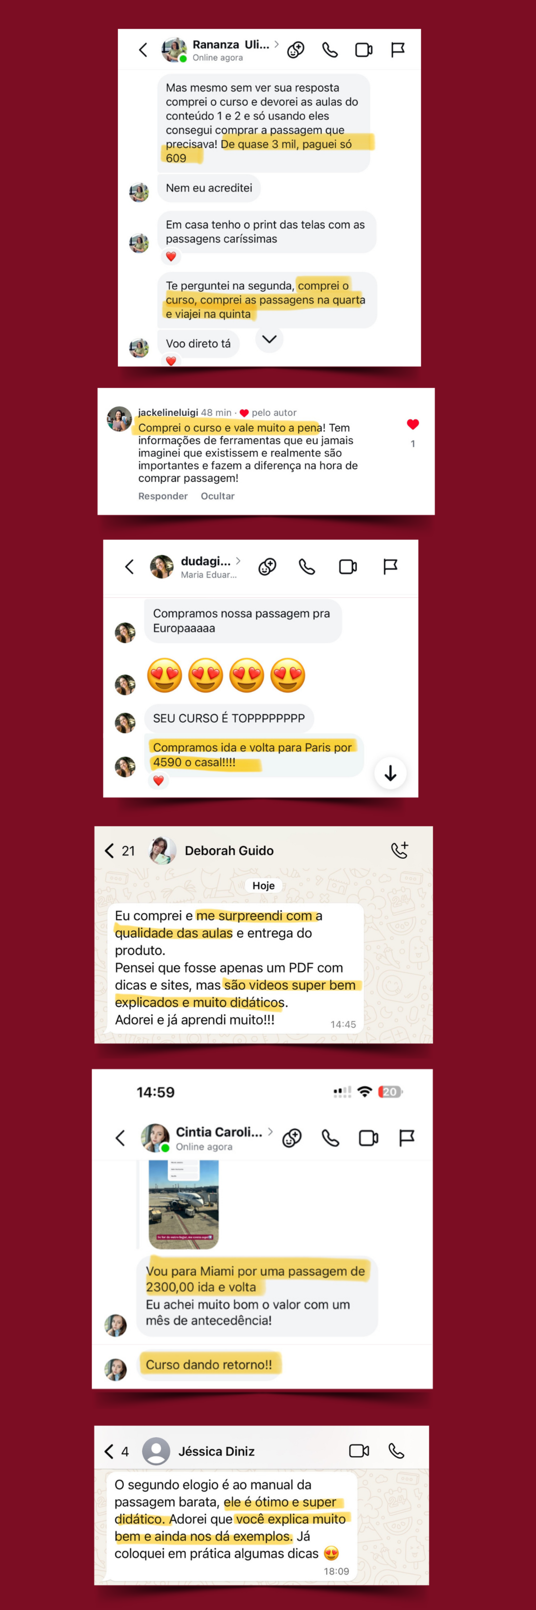The width and height of the screenshot is (536, 1610).
Task: Open Jéssica Diniz contact name
Action: click(216, 1451)
